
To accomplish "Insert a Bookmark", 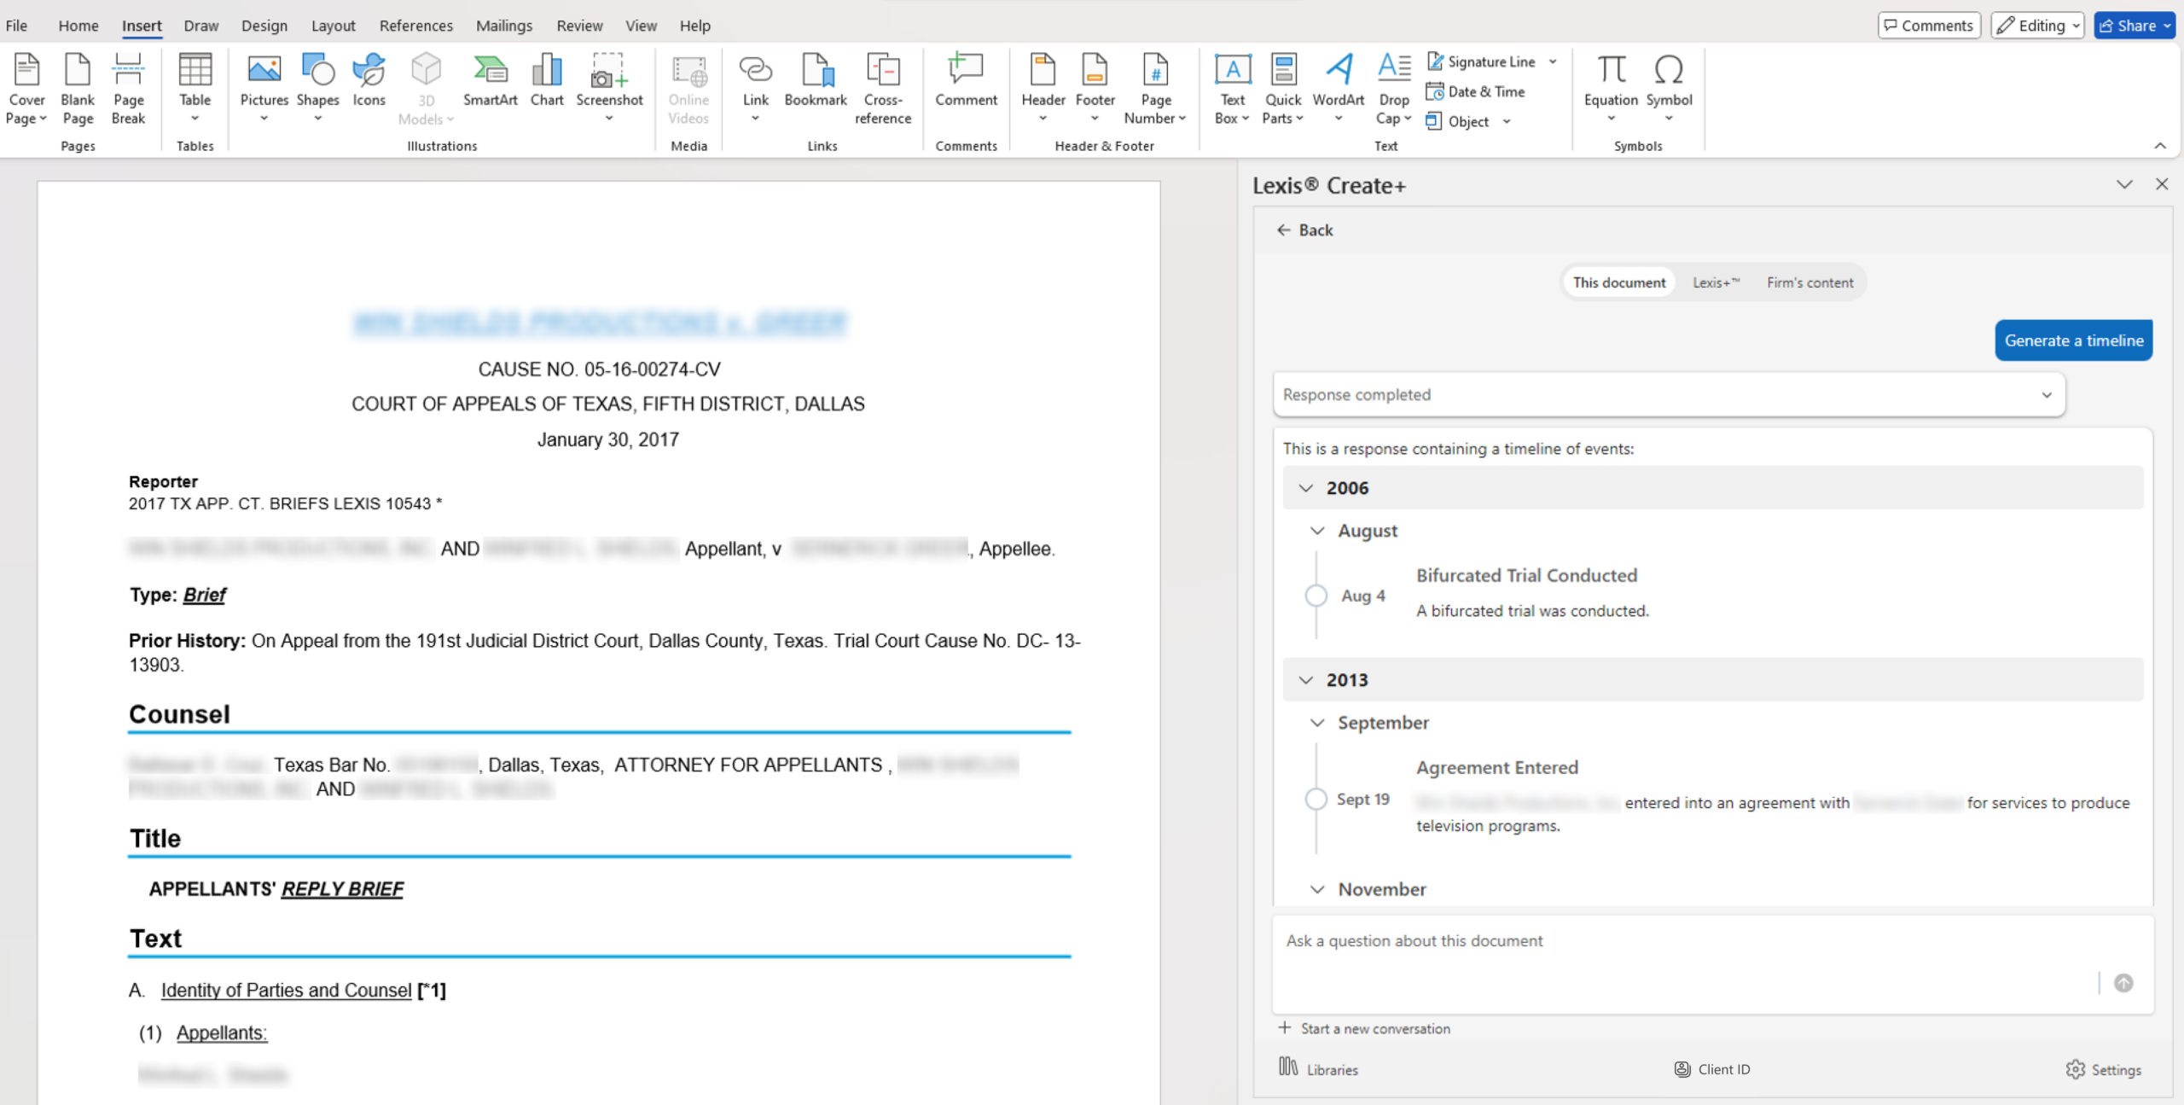I will click(815, 85).
